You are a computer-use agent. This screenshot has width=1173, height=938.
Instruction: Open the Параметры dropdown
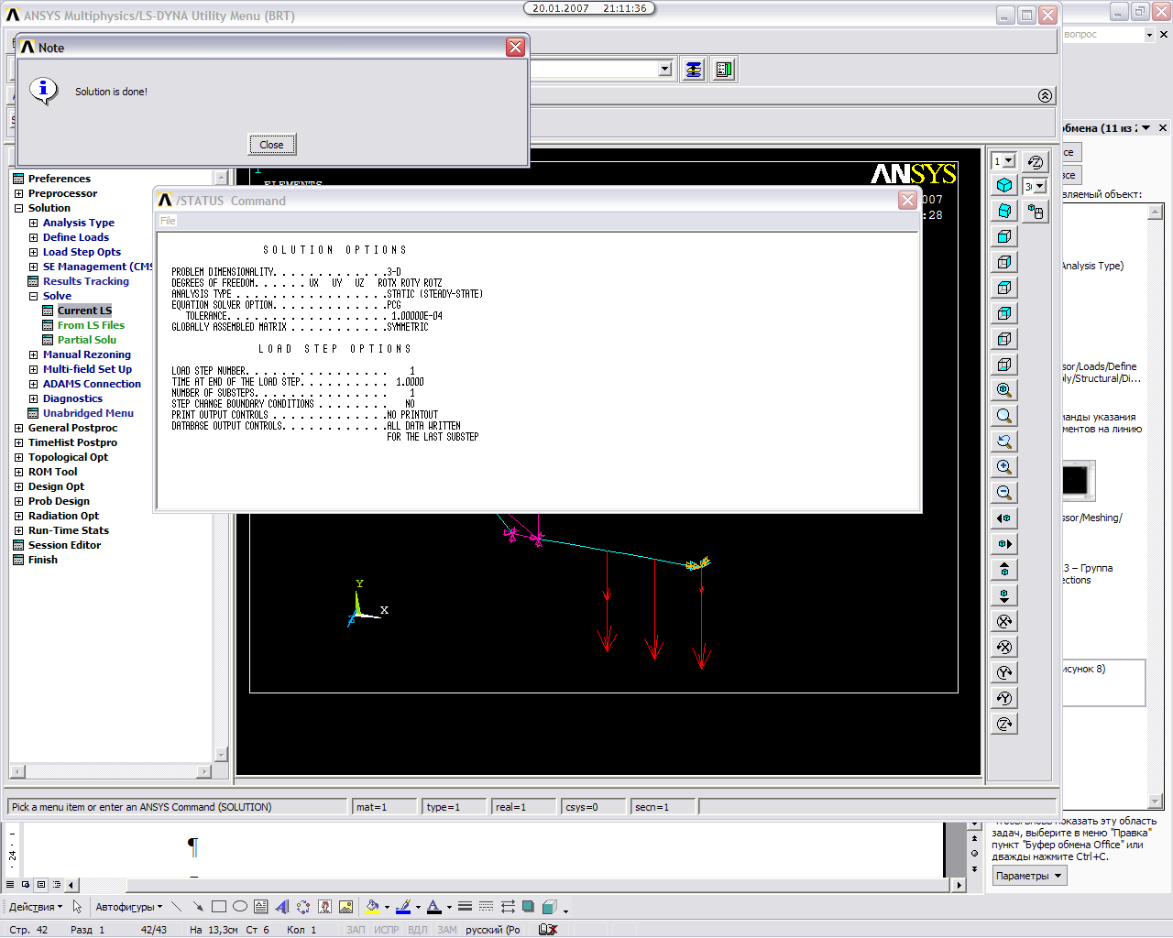pyautogui.click(x=1030, y=876)
